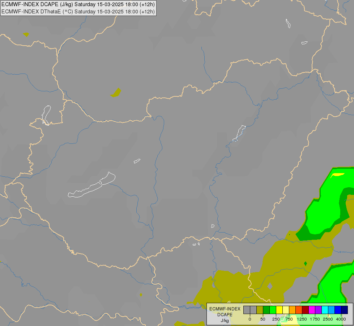Screen dimensions: 354x326
Task: Click the legend scale value 2500
Action: coord(328,319)
